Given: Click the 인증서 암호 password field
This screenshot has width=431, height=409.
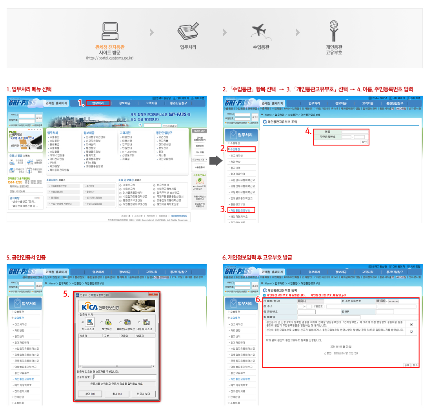Looking at the screenshot, I should coord(125,377).
